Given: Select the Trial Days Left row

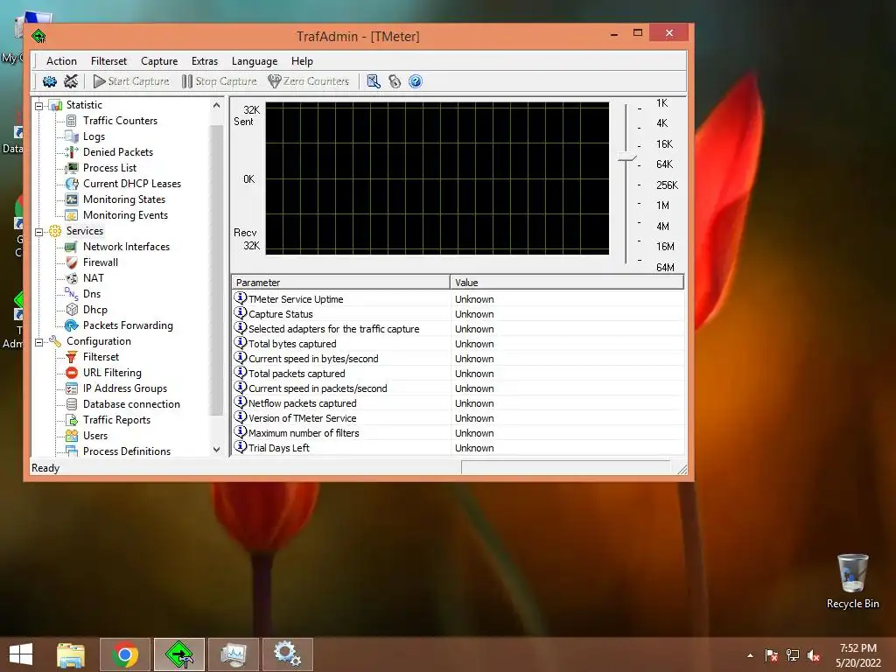Looking at the screenshot, I should click(x=458, y=447).
